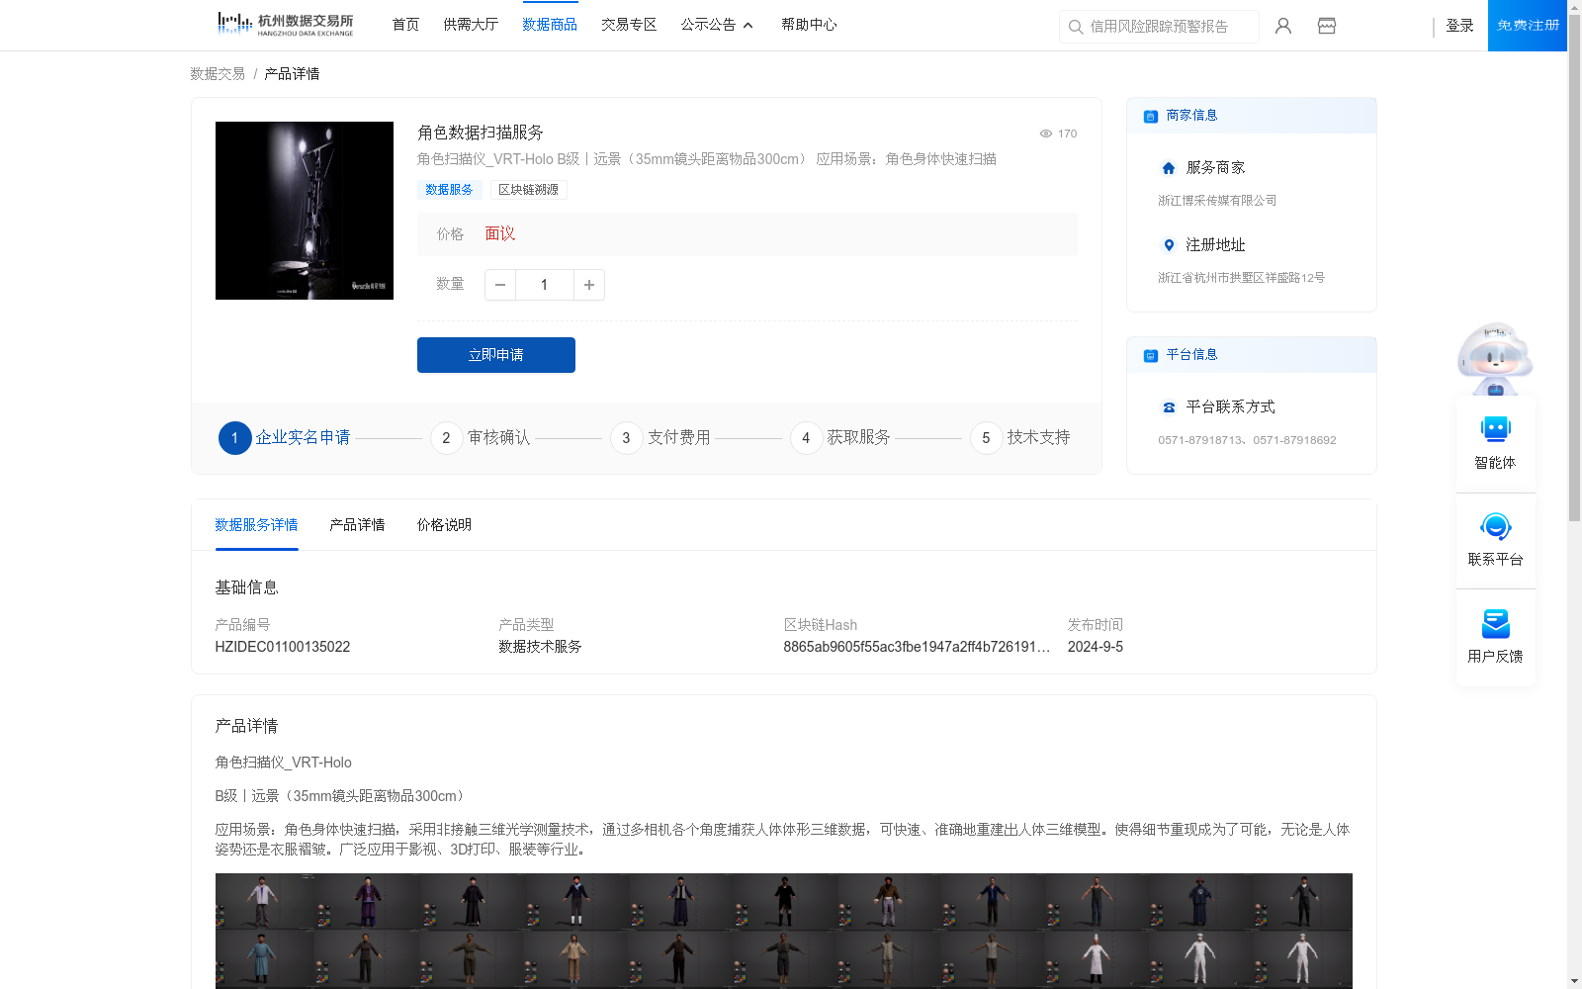
Task: Open the user profile icon
Action: (1283, 26)
